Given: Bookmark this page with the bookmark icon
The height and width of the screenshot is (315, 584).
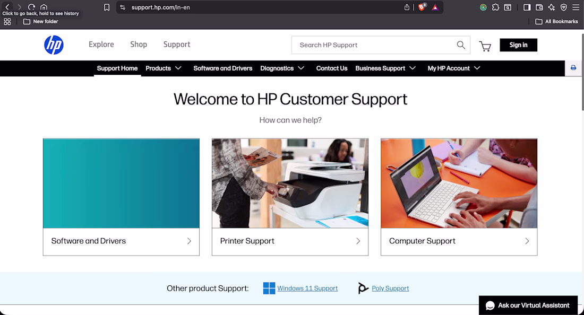Looking at the screenshot, I should pyautogui.click(x=107, y=7).
